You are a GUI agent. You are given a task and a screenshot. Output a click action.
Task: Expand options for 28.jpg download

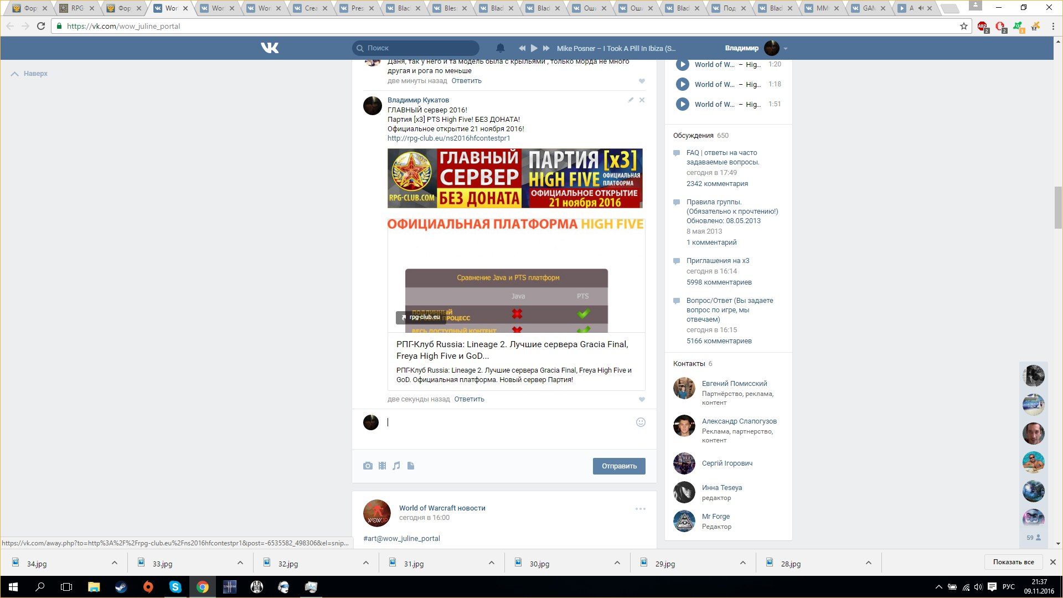click(x=869, y=563)
